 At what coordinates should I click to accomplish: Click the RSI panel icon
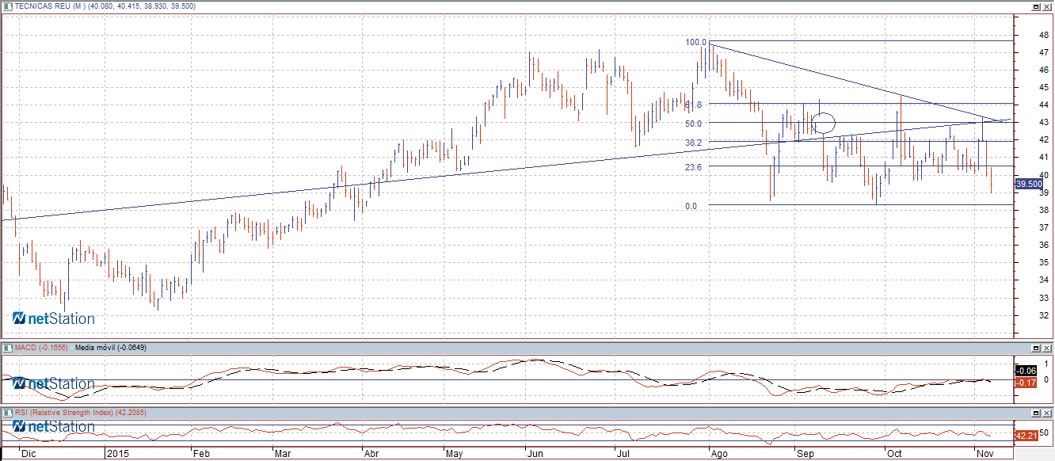pyautogui.click(x=7, y=413)
